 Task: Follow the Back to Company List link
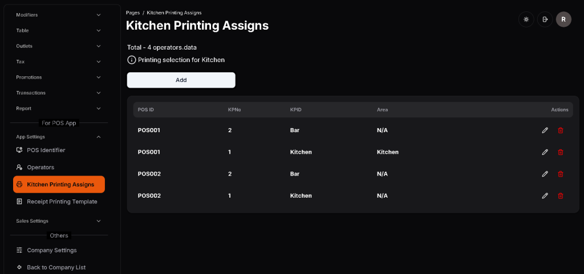coord(56,267)
